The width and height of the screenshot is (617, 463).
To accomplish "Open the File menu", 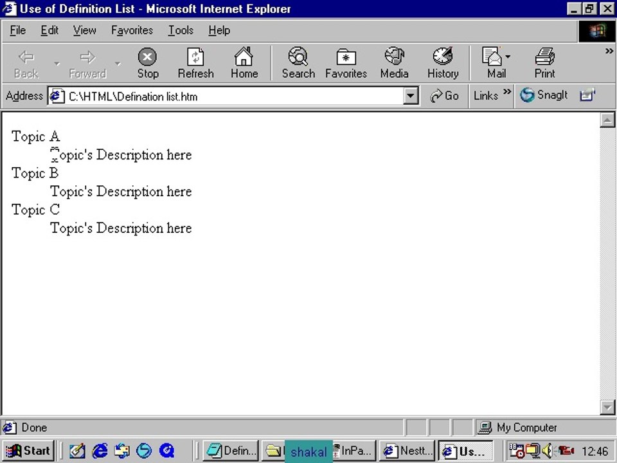I will (18, 30).
